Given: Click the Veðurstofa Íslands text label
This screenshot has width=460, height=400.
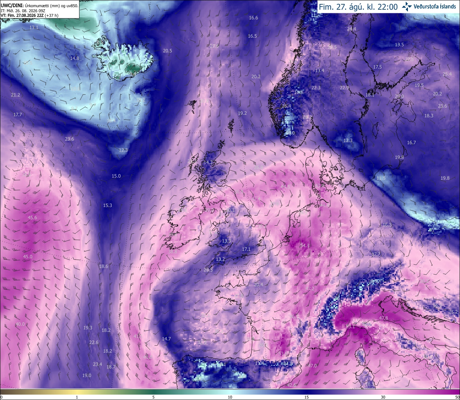Looking at the screenshot, I should [435, 6].
